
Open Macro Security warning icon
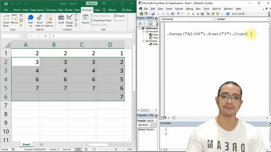21,25
